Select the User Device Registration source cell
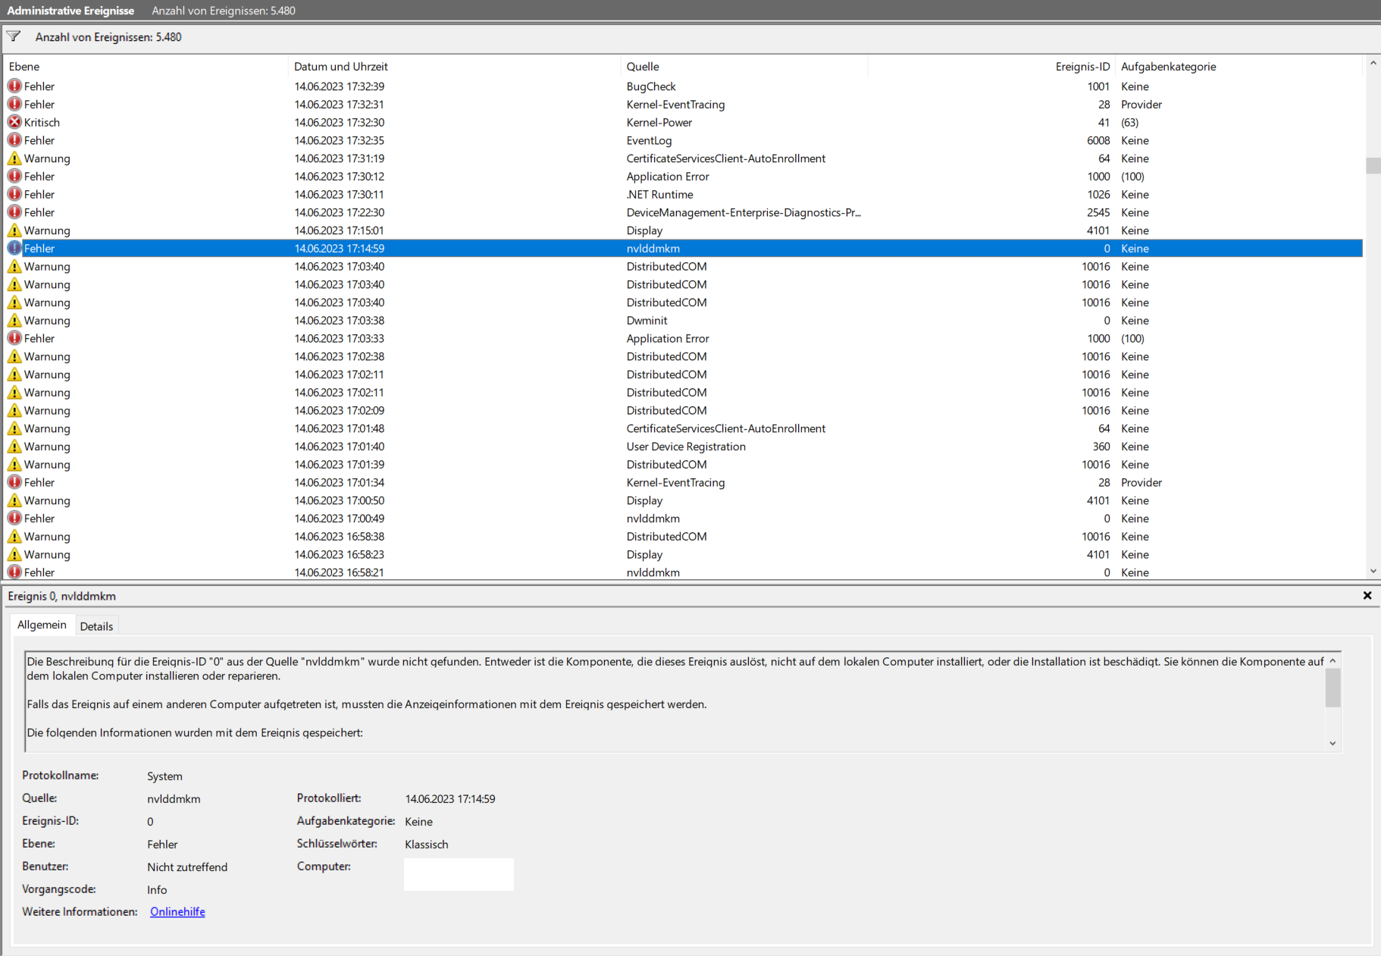The width and height of the screenshot is (1381, 956). 686,447
